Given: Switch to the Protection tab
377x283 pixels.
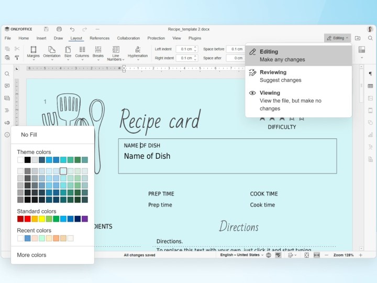Looking at the screenshot, I should (x=156, y=38).
